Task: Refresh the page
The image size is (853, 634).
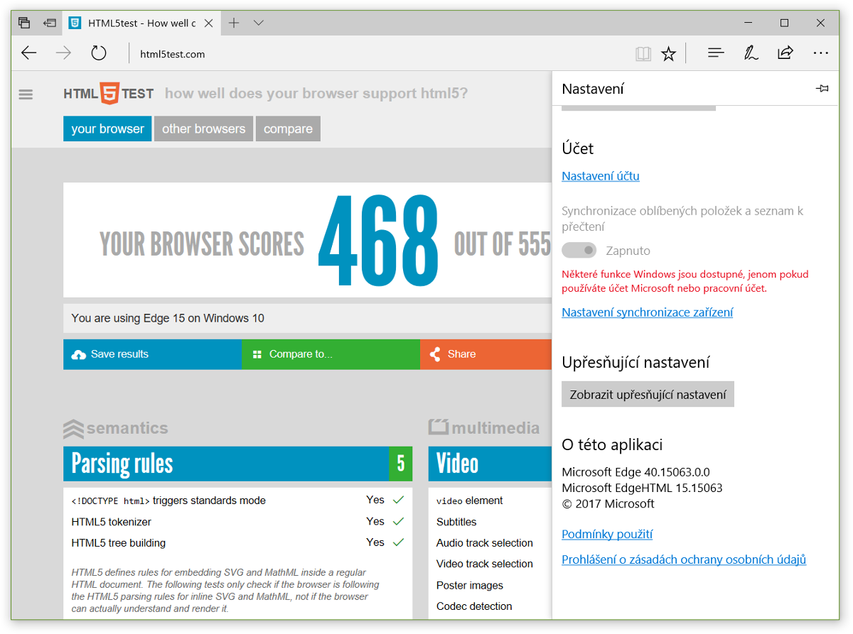Action: [99, 53]
